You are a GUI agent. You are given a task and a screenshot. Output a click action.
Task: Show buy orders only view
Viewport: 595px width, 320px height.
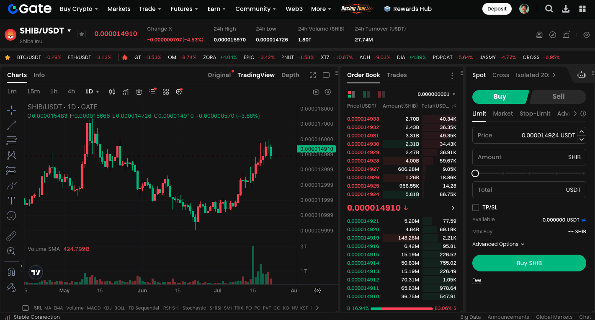coord(366,94)
